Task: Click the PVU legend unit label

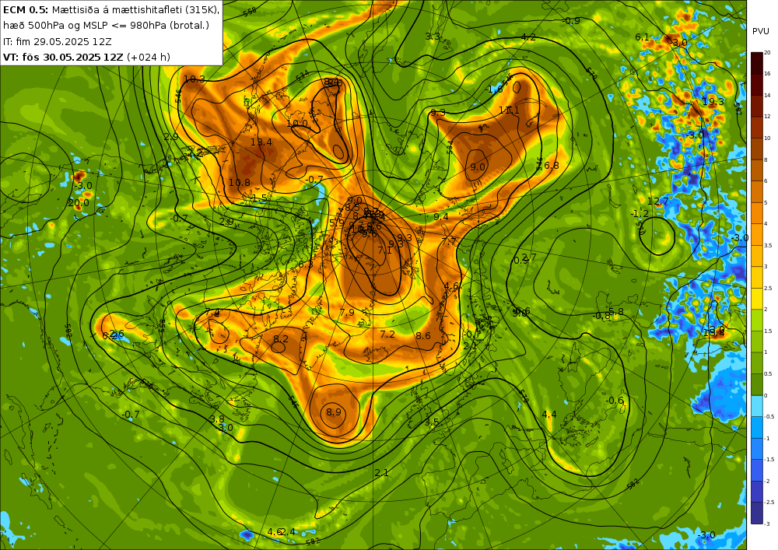Action: (761, 31)
